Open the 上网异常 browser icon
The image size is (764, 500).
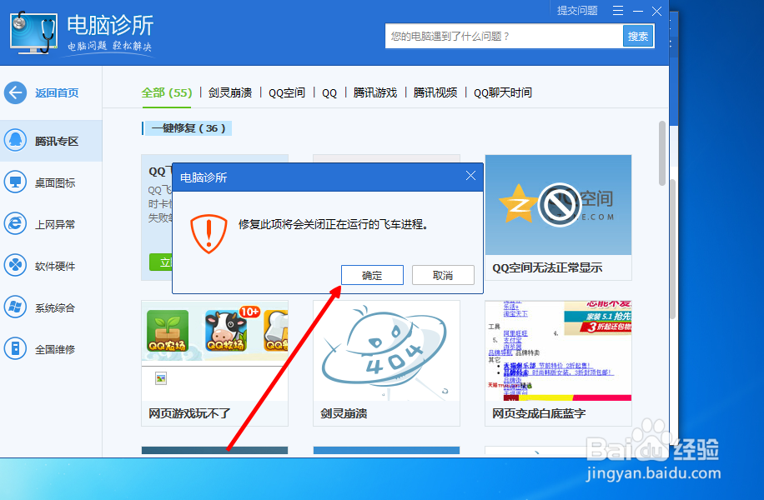(x=16, y=224)
